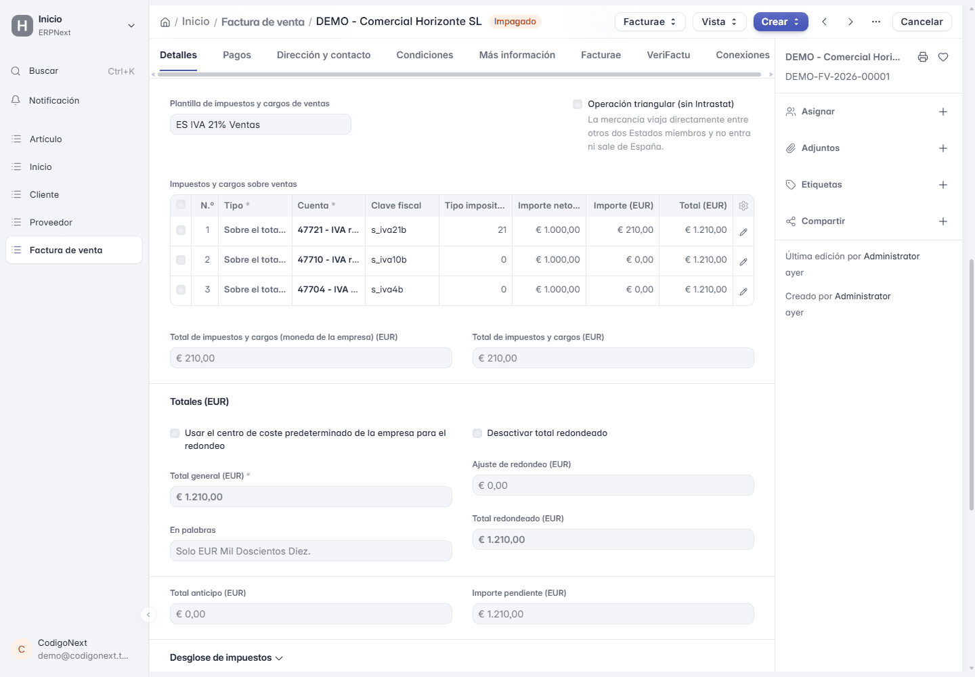The image size is (975, 677).
Task: Open Factura de venta breadcrumb link
Action: tap(263, 22)
